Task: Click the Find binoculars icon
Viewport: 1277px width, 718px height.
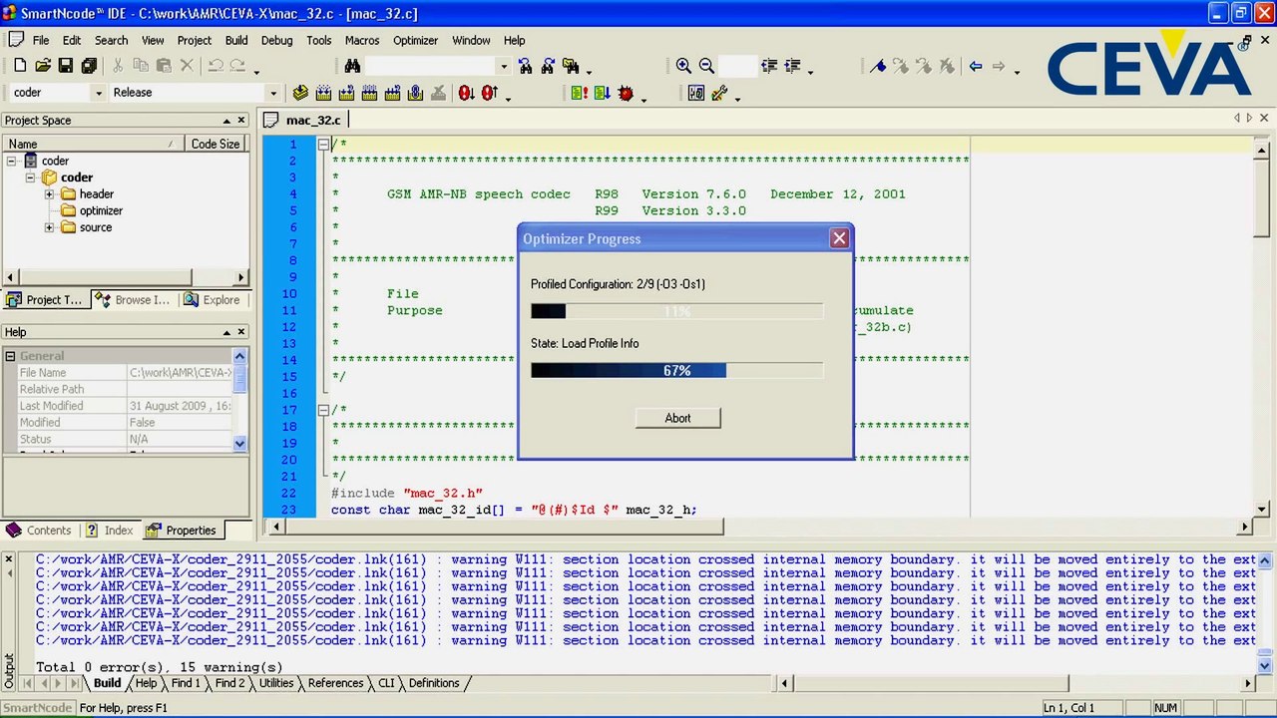Action: click(352, 66)
